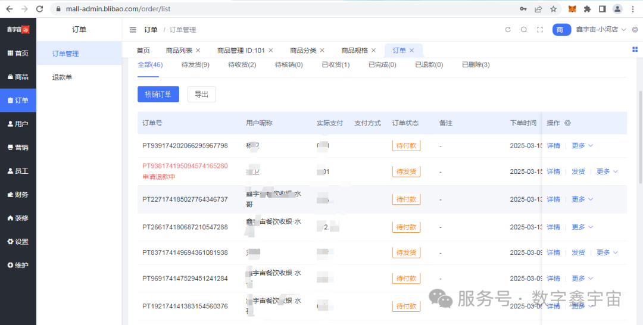Show 全部(46) orders

[151, 65]
